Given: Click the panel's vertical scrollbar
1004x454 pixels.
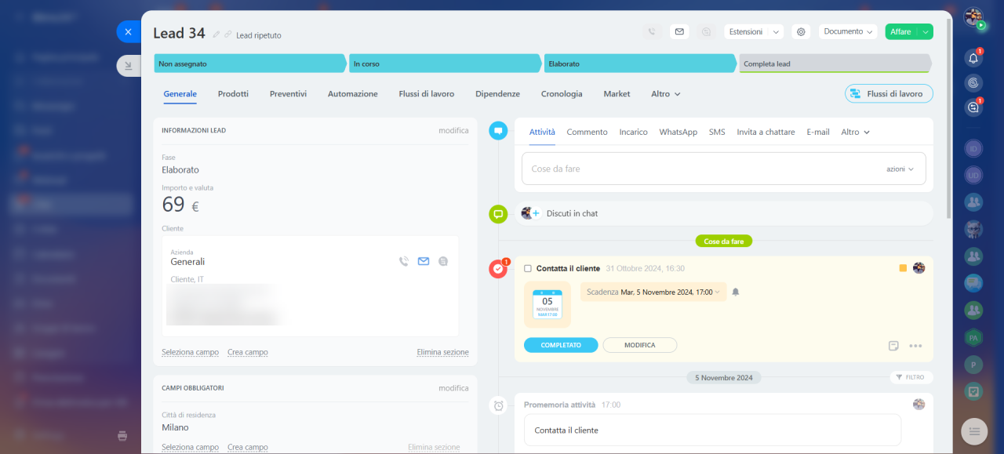Looking at the screenshot, I should point(949,118).
